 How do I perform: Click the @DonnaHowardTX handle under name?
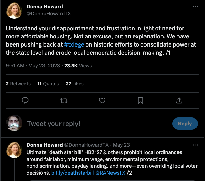coord(49,14)
